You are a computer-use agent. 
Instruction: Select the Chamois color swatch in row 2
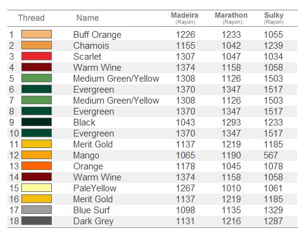(37, 45)
